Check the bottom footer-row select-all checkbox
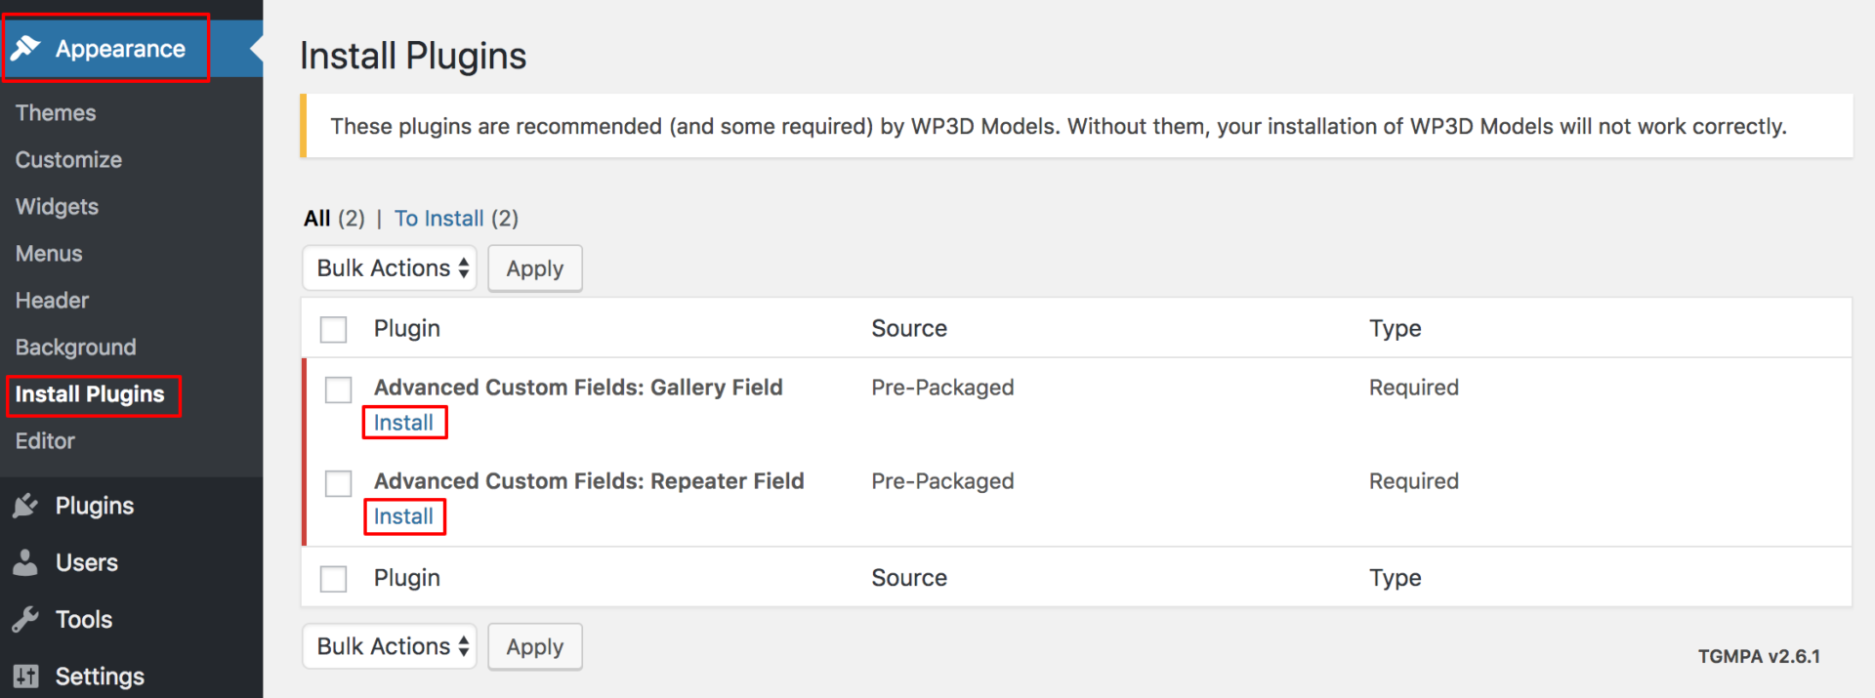The width and height of the screenshot is (1875, 698). tap(333, 578)
